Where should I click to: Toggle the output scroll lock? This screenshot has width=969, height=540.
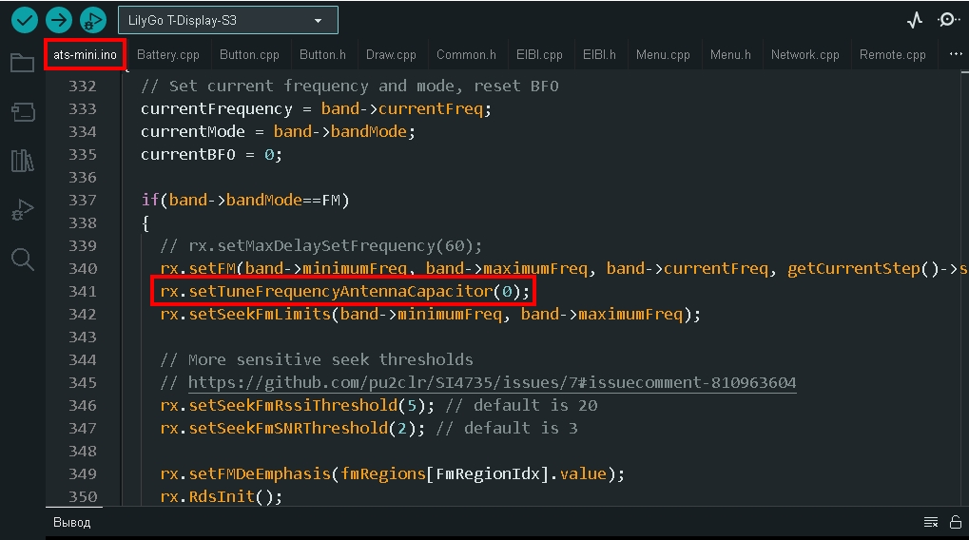[x=955, y=522]
